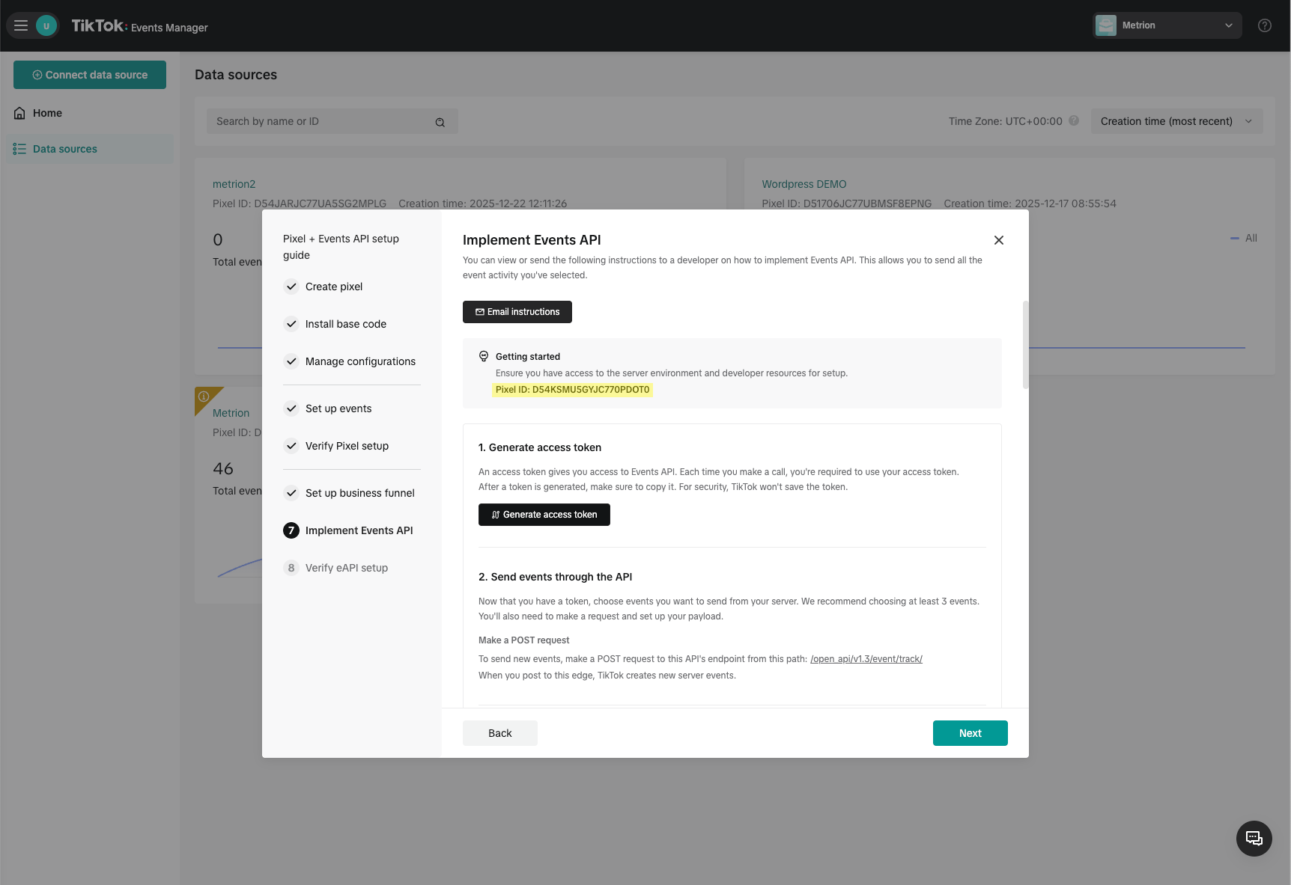Click the highlighted Pixel ID D54KSMU5GYJC770PDOT0
1291x885 pixels.
click(573, 390)
